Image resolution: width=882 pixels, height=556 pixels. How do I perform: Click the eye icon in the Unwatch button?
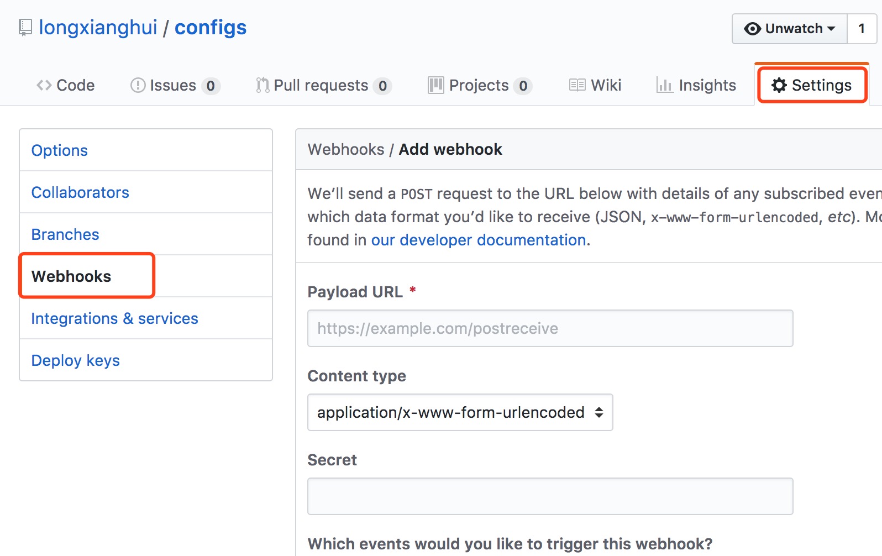tap(752, 29)
